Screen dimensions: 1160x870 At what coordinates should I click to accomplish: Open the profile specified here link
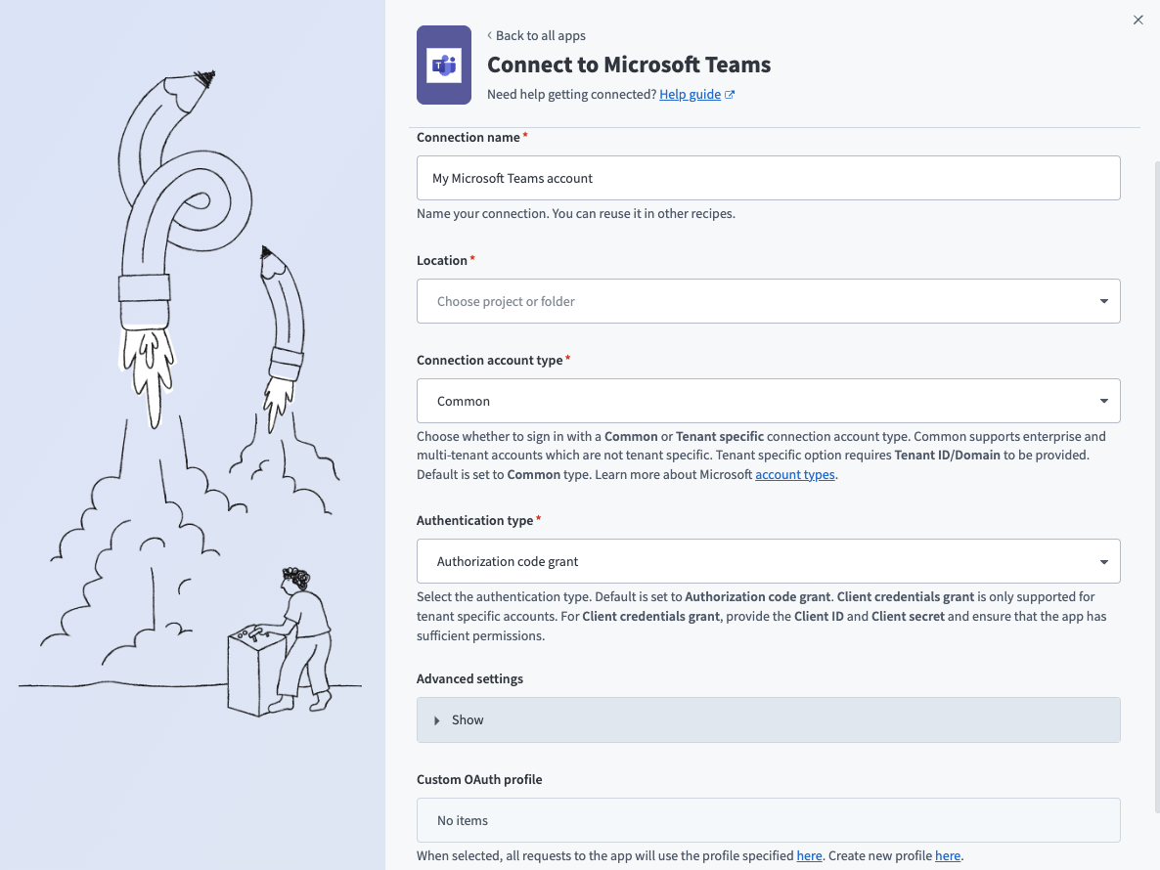click(809, 855)
